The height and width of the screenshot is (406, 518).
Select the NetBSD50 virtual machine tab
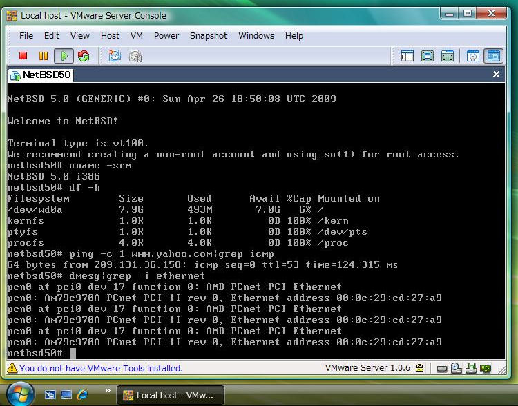[41, 75]
